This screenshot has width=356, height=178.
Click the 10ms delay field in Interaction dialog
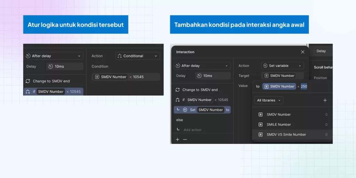click(213, 75)
